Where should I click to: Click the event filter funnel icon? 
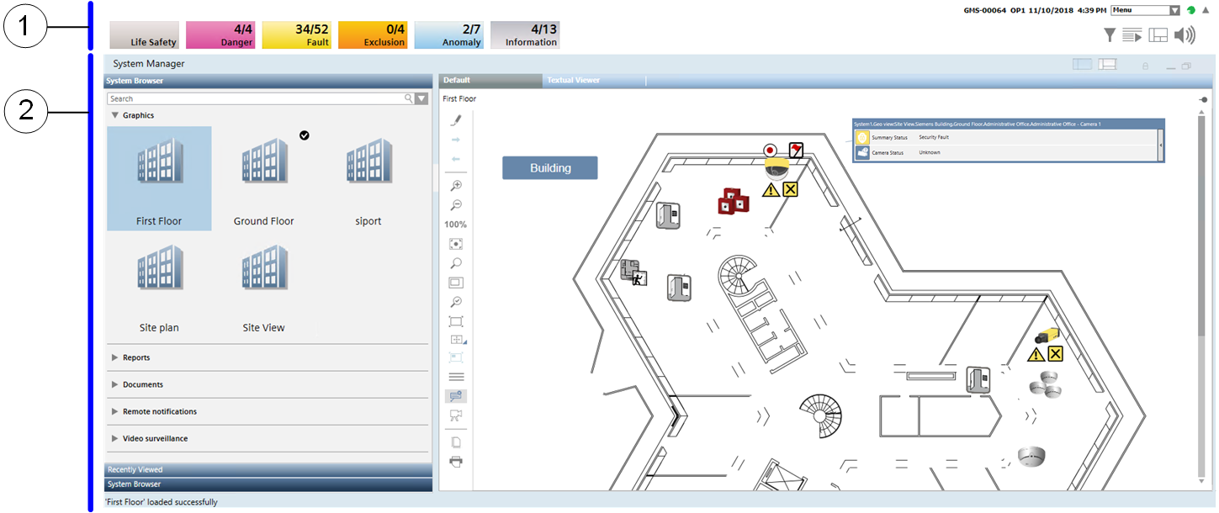[1110, 34]
